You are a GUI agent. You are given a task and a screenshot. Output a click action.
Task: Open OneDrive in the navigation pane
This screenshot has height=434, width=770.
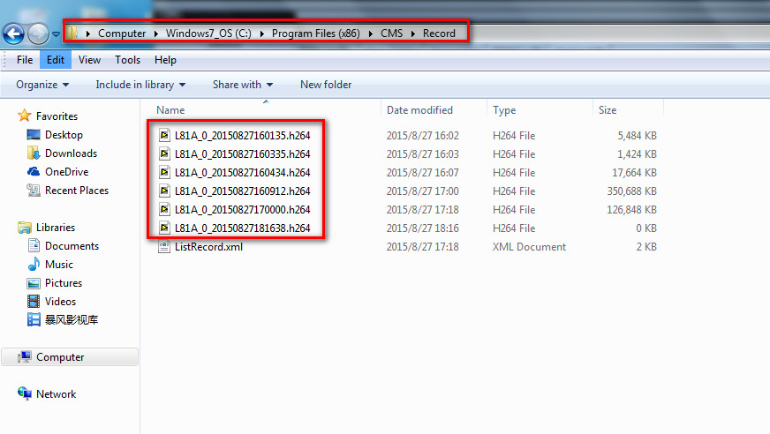click(67, 172)
